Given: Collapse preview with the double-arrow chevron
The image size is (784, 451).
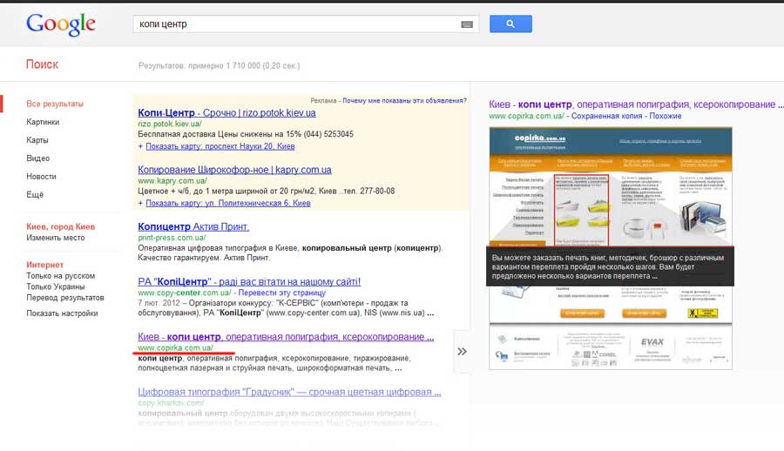Looking at the screenshot, I should click(x=462, y=352).
